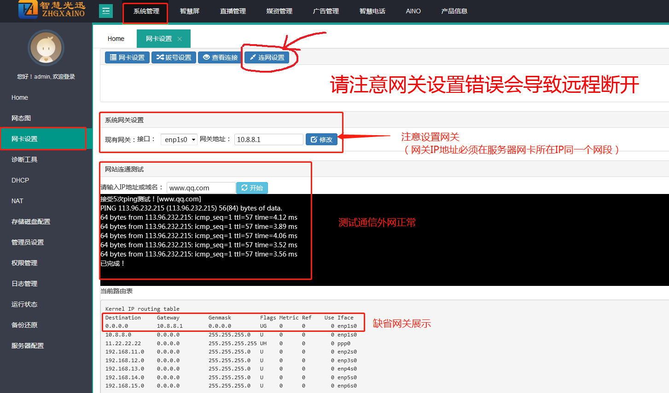Expand the enp1s0 interface dropdown

[179, 139]
